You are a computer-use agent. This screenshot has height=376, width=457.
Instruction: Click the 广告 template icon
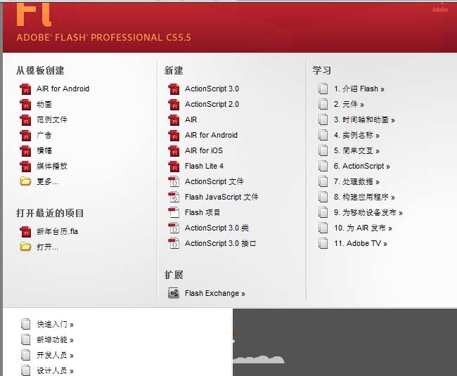[25, 135]
